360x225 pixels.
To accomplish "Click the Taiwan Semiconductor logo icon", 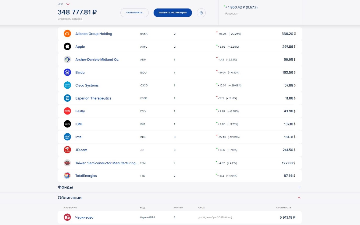I will 67,163.
